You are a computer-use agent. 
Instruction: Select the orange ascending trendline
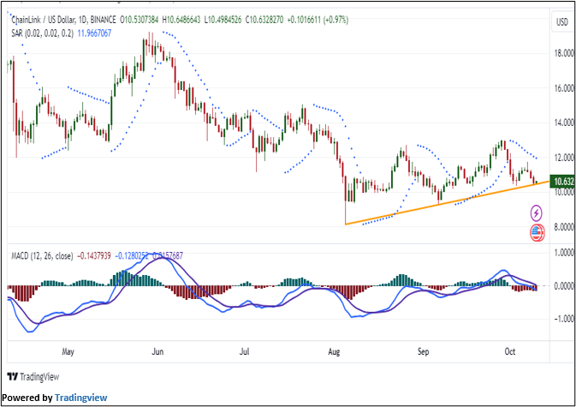point(448,203)
